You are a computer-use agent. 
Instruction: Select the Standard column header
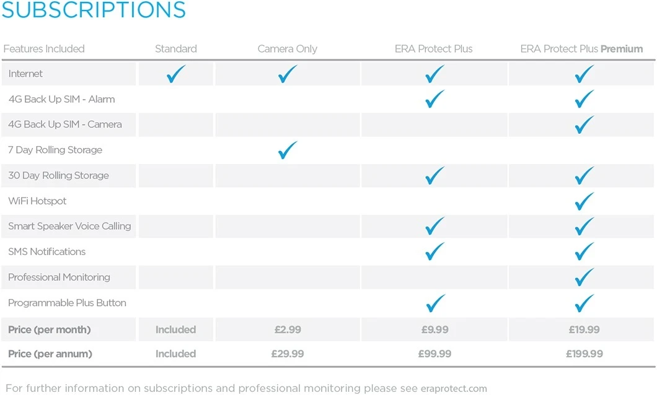click(x=176, y=49)
